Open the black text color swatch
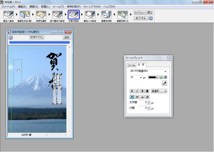Viewport: 214px width, 152px height. point(153,78)
